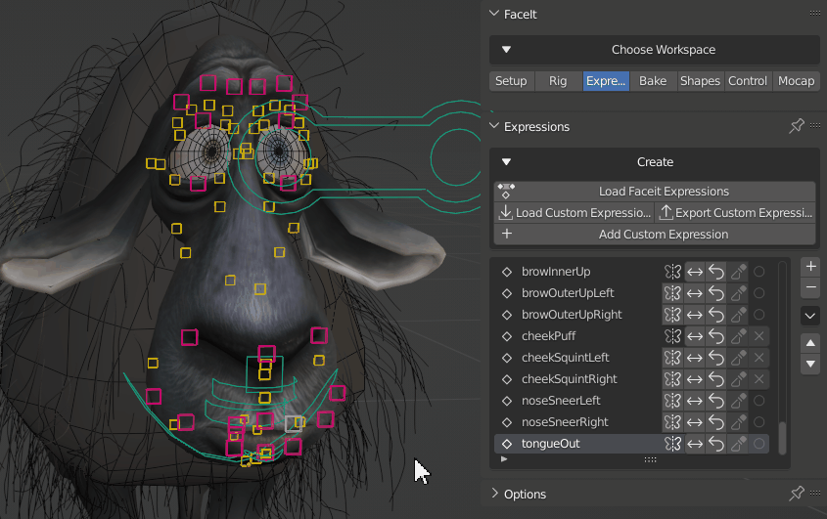Screen dimensions: 827x519
Task: Move expression up with the up arrow
Action: tap(810, 343)
